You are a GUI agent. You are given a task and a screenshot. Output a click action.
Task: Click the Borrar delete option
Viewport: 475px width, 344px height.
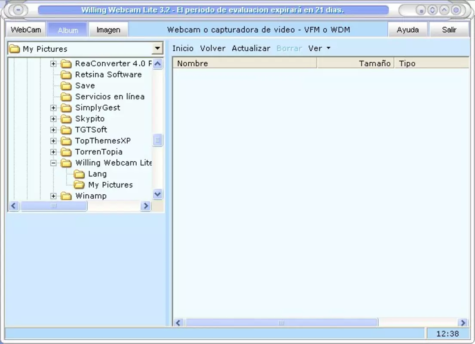289,48
